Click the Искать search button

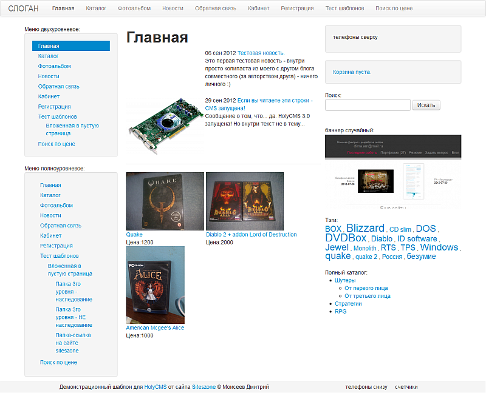click(x=426, y=105)
